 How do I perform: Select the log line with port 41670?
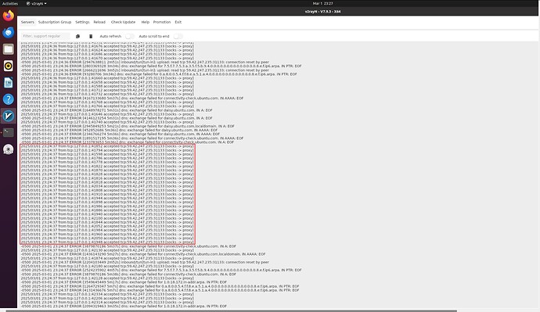[x=107, y=58]
